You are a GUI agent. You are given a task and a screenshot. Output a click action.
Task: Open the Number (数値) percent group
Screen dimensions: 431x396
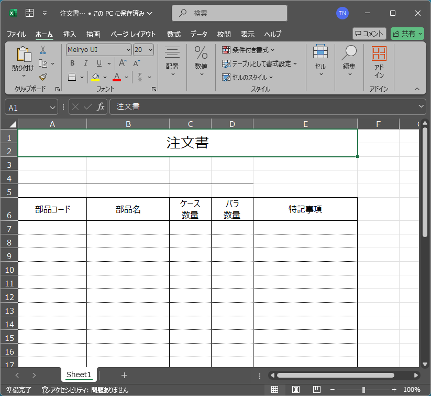[201, 61]
